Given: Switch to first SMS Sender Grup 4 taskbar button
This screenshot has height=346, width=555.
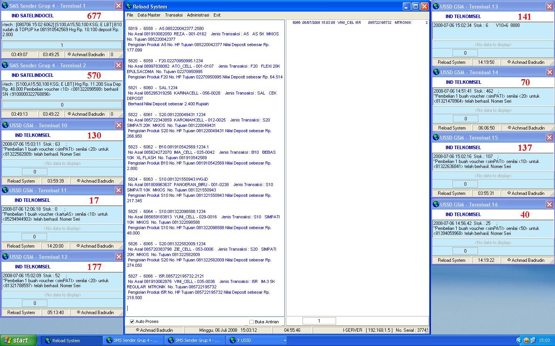Looking at the screenshot, I should pyautogui.click(x=133, y=340).
